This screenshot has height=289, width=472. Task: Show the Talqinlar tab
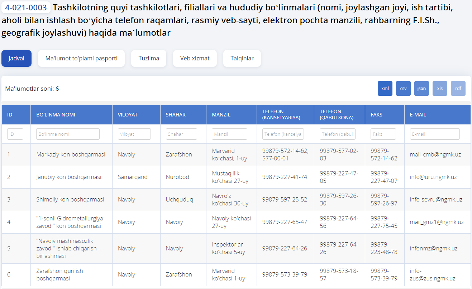click(x=242, y=58)
